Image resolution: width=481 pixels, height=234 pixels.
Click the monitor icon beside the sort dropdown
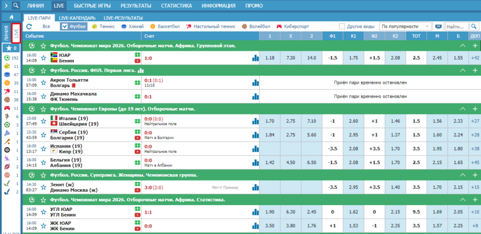pos(438,26)
